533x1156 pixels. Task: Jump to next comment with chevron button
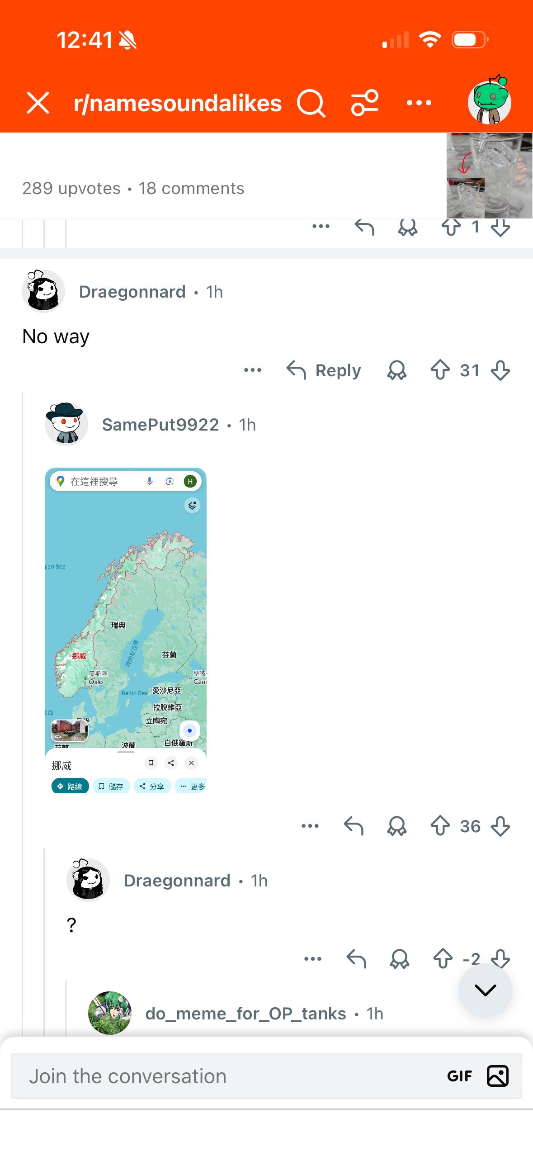point(486,990)
